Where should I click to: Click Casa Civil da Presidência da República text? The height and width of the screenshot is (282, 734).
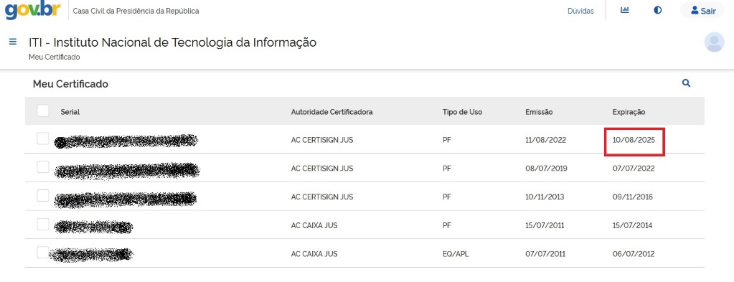point(136,11)
